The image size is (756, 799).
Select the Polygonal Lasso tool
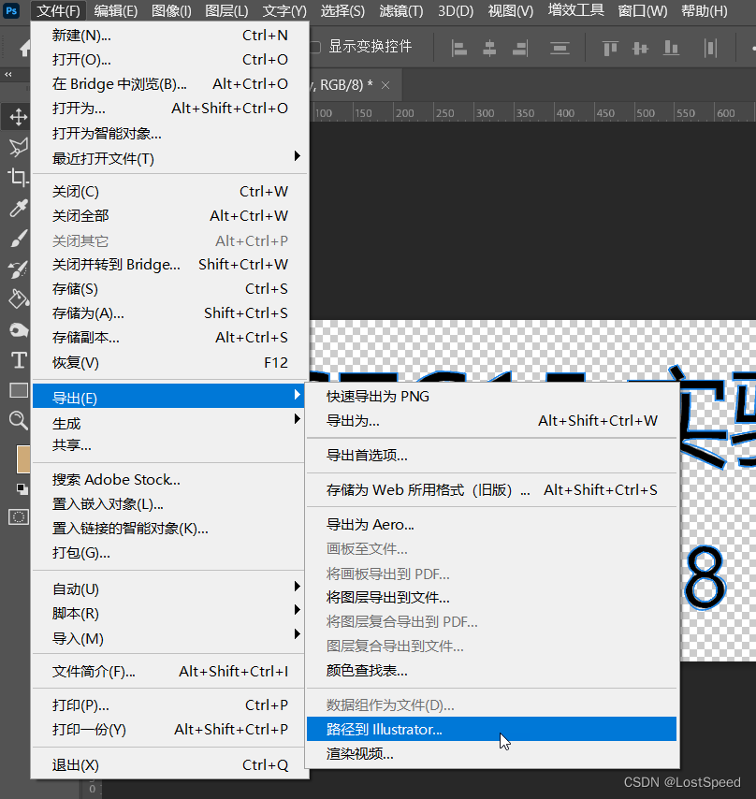19,147
